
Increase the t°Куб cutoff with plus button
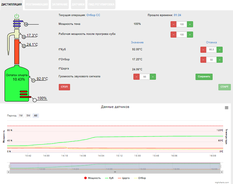219,49
